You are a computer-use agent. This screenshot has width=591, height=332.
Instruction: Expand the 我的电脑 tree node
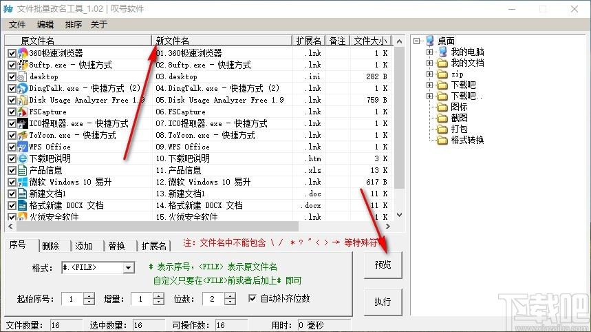click(430, 52)
